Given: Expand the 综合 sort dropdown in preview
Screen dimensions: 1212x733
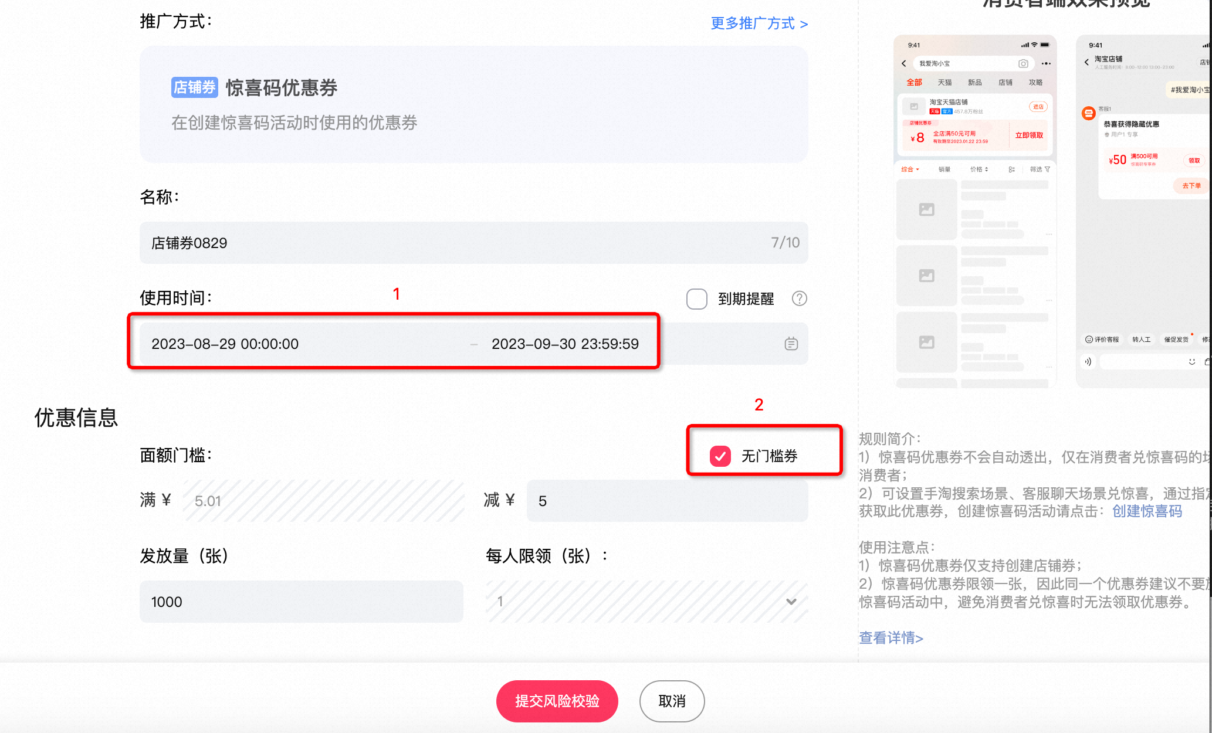Looking at the screenshot, I should (910, 169).
